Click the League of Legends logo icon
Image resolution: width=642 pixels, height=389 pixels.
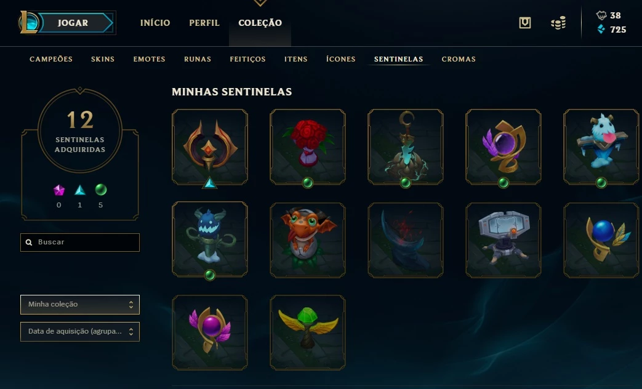(x=29, y=23)
